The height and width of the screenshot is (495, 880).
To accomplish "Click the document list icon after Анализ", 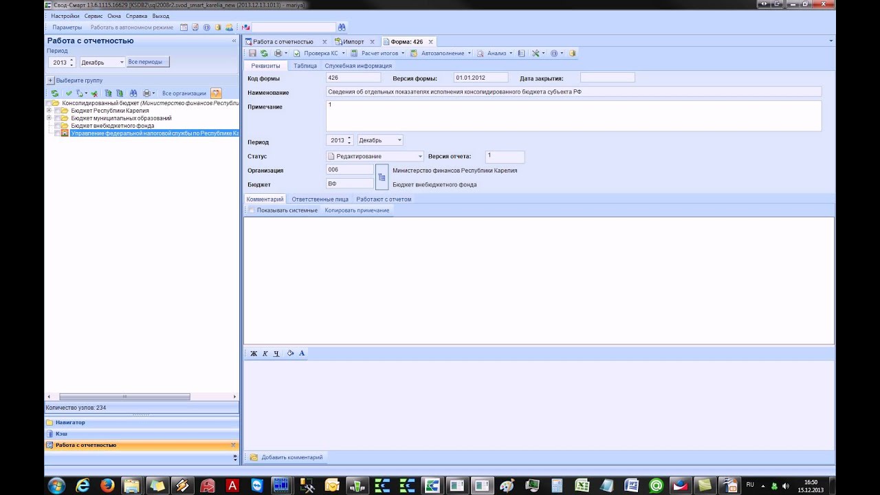I will pyautogui.click(x=521, y=53).
